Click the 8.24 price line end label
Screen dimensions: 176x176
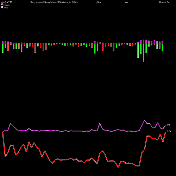169,131
